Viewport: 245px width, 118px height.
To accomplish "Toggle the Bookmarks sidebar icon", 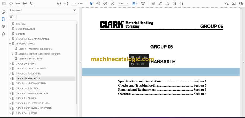I will (x=3, y=19).
